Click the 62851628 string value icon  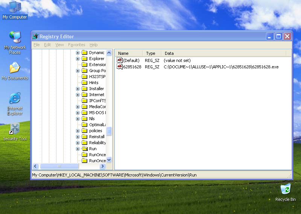coord(120,66)
